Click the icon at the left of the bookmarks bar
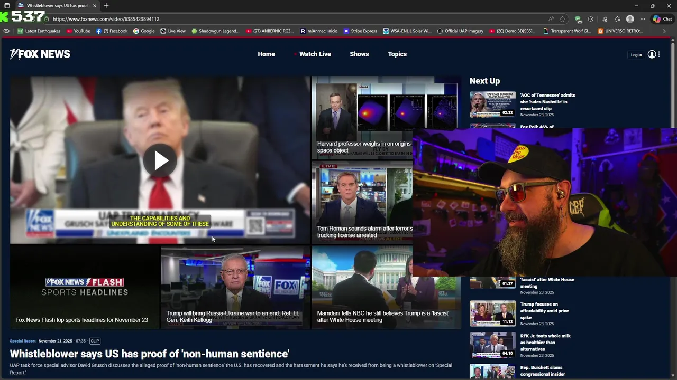This screenshot has width=677, height=380. click(6, 31)
